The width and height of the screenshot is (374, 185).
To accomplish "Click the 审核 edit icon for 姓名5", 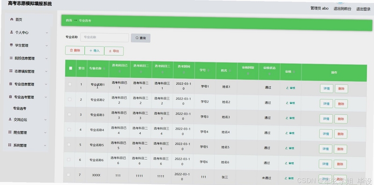I will click(287, 148).
